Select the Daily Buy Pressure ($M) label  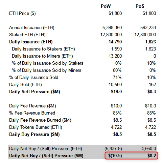tap(34, 135)
